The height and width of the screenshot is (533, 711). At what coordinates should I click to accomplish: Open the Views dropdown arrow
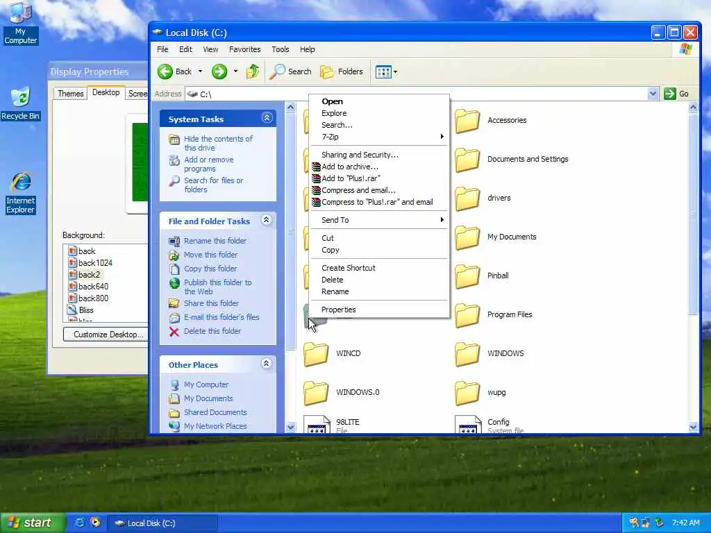(x=395, y=71)
